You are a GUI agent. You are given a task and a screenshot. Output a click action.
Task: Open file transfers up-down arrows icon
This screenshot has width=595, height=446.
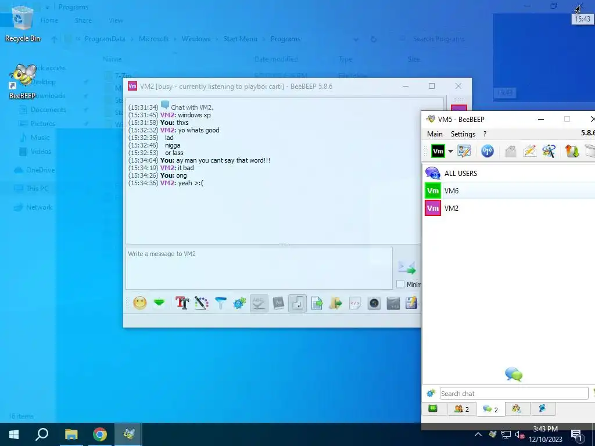click(572, 152)
